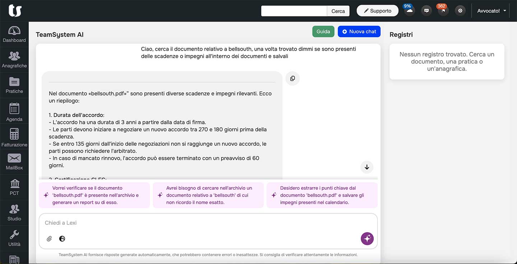The height and width of the screenshot is (264, 517).
Task: Open Anagrafiche in the sidebar
Action: 14,60
